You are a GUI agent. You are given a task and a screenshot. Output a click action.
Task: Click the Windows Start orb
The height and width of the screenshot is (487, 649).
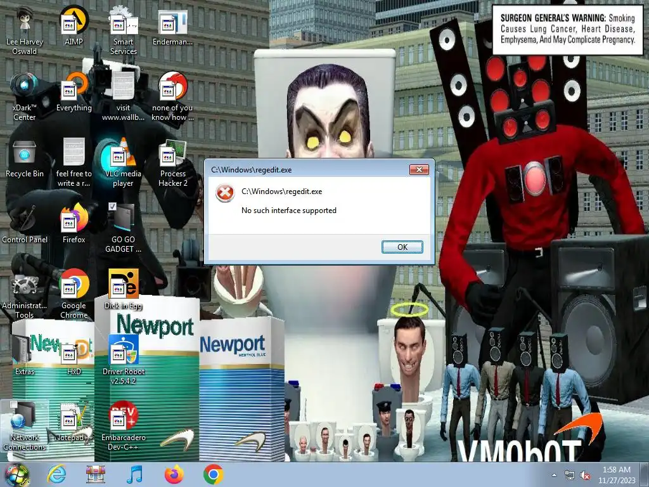[x=17, y=475]
